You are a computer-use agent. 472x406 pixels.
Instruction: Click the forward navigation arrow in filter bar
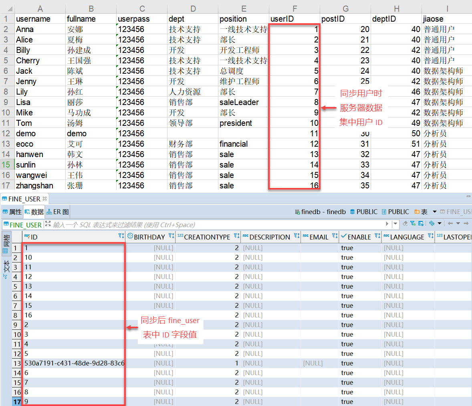click(466, 224)
